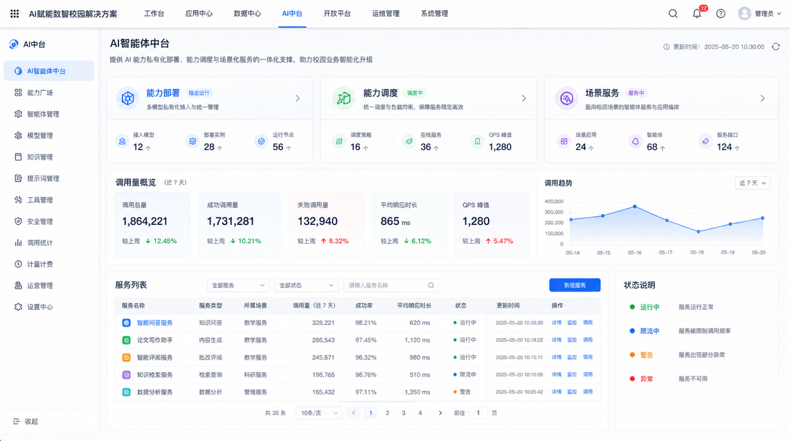
Task: Expand the 能力部署 card chevron
Action: pos(298,98)
